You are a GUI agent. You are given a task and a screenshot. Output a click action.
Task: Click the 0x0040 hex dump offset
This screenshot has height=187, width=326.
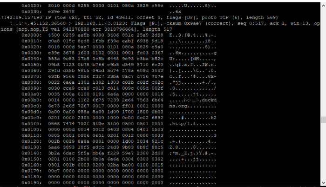pos(32,59)
